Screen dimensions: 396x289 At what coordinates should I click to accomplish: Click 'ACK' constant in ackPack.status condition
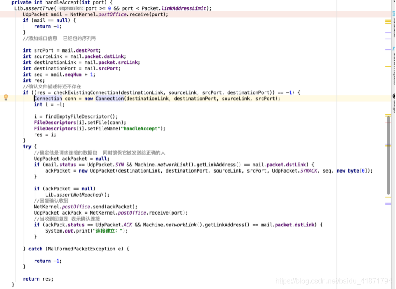click(x=128, y=225)
